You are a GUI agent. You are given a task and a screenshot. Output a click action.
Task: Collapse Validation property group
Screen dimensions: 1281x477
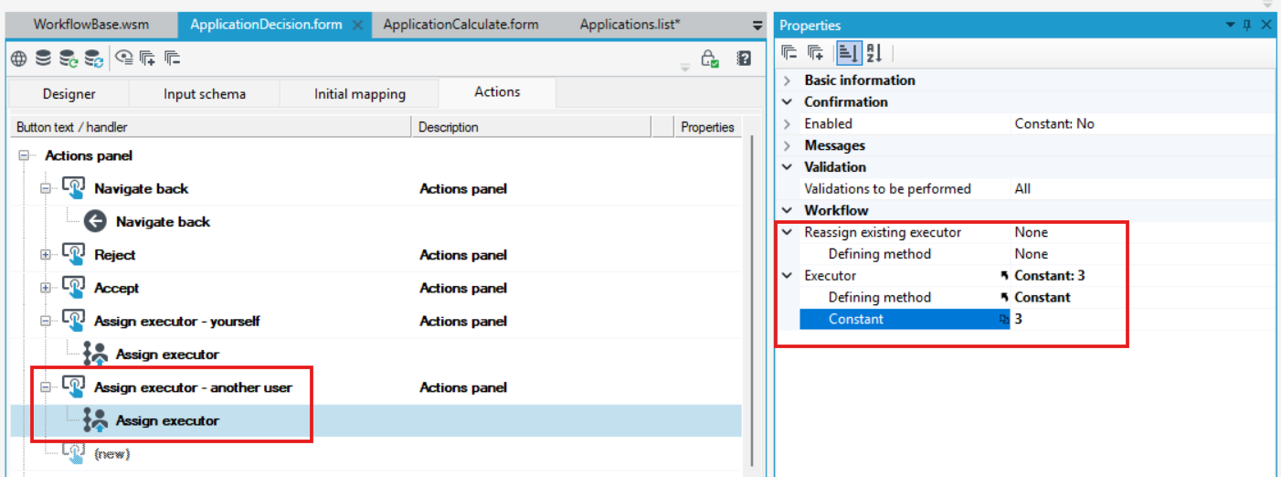tap(788, 167)
